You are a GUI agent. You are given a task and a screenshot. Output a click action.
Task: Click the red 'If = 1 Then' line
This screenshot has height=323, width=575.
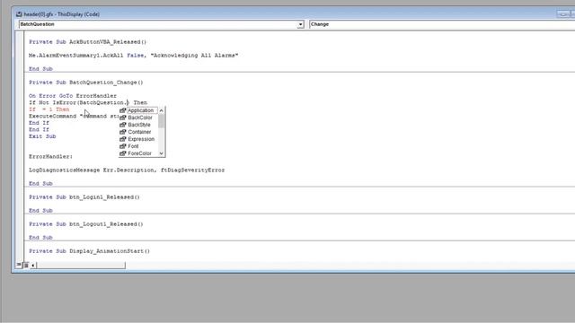coord(49,109)
